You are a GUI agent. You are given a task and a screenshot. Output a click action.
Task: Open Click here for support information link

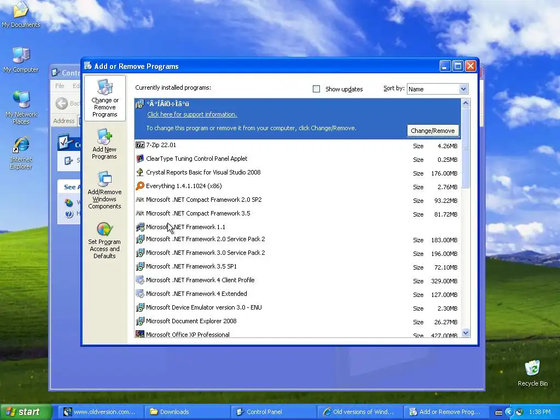pyautogui.click(x=192, y=114)
